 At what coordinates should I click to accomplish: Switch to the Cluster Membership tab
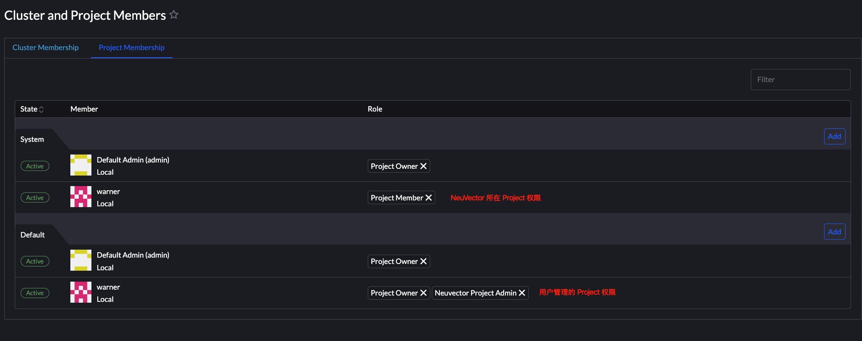click(x=46, y=48)
